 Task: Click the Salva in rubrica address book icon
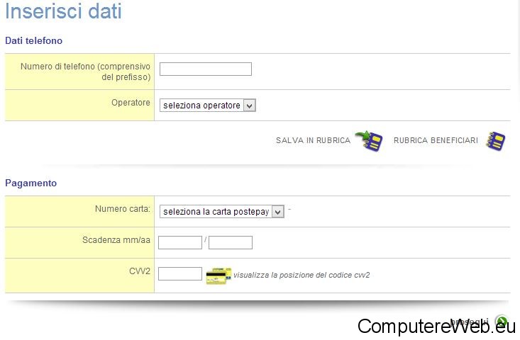369,141
